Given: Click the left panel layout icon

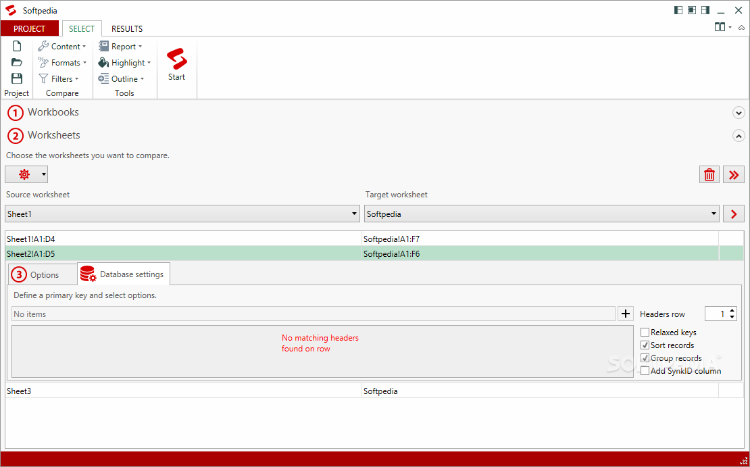Looking at the screenshot, I should pos(678,10).
